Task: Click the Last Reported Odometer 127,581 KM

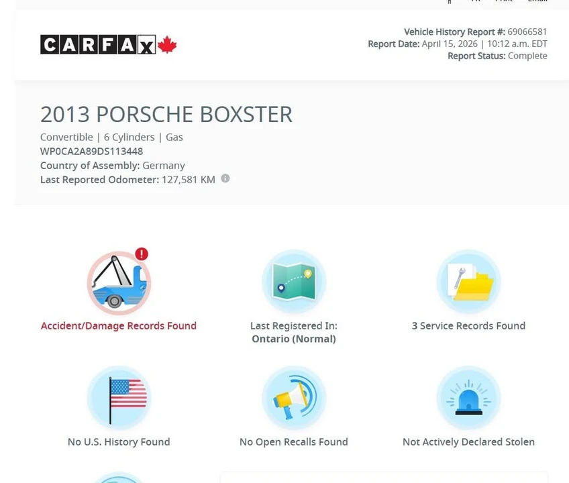Action: click(127, 180)
